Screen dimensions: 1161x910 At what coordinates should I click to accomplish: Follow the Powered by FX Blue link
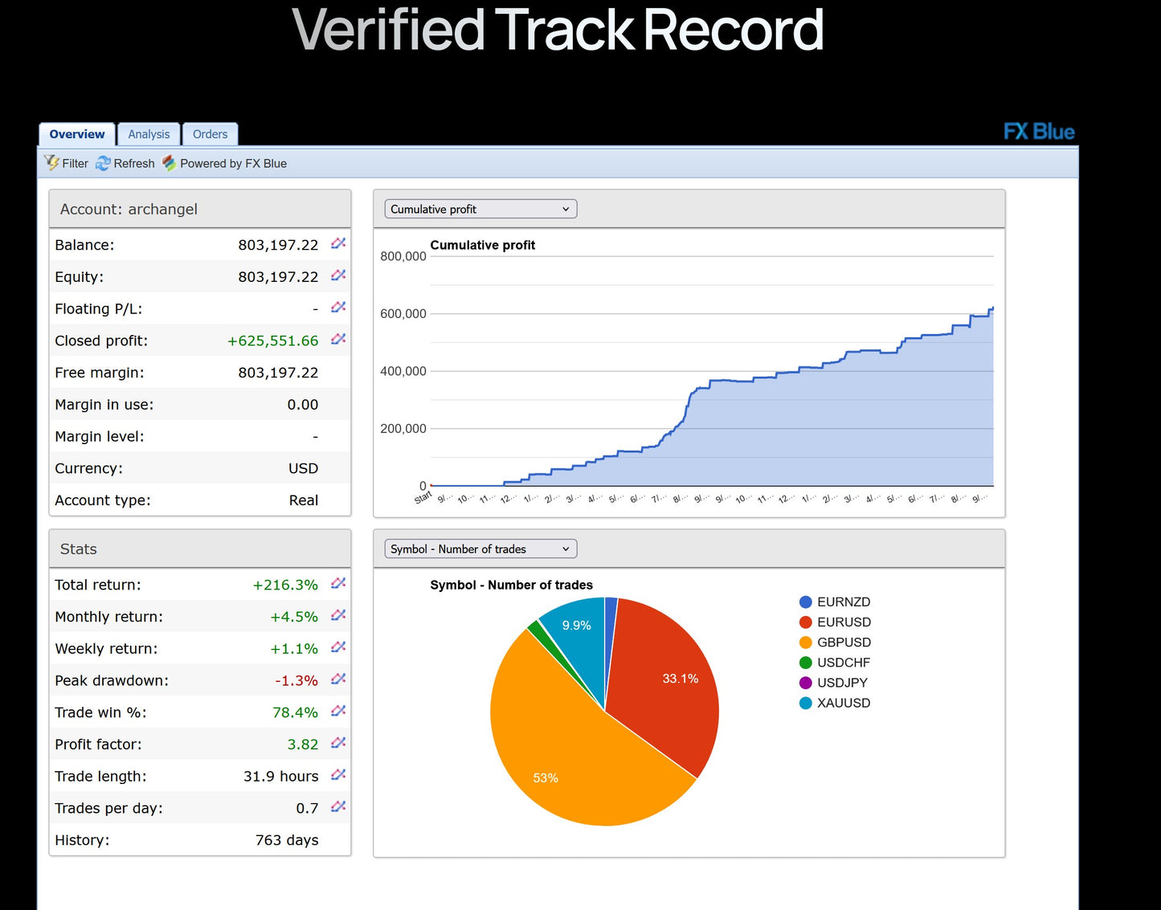coord(225,163)
